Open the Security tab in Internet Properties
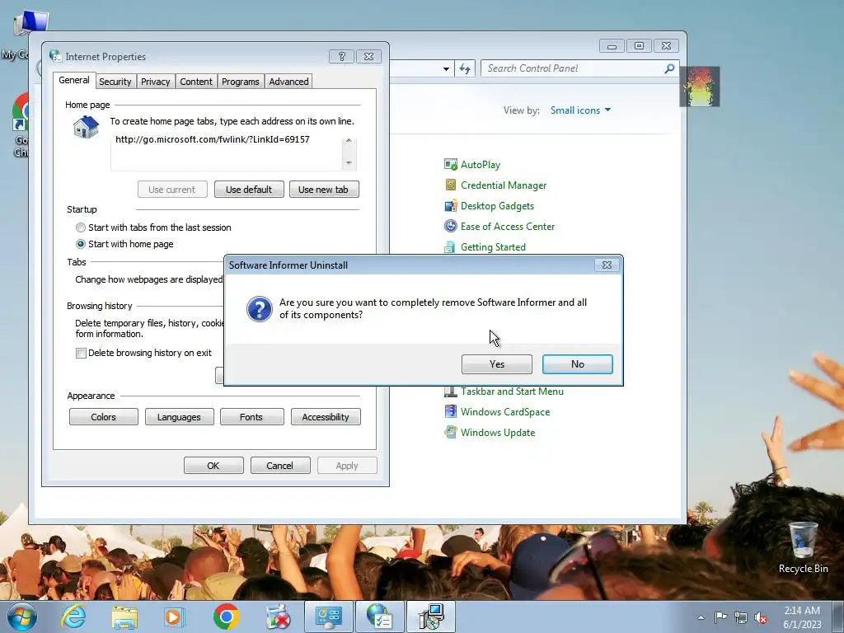This screenshot has width=844, height=633. coord(115,82)
